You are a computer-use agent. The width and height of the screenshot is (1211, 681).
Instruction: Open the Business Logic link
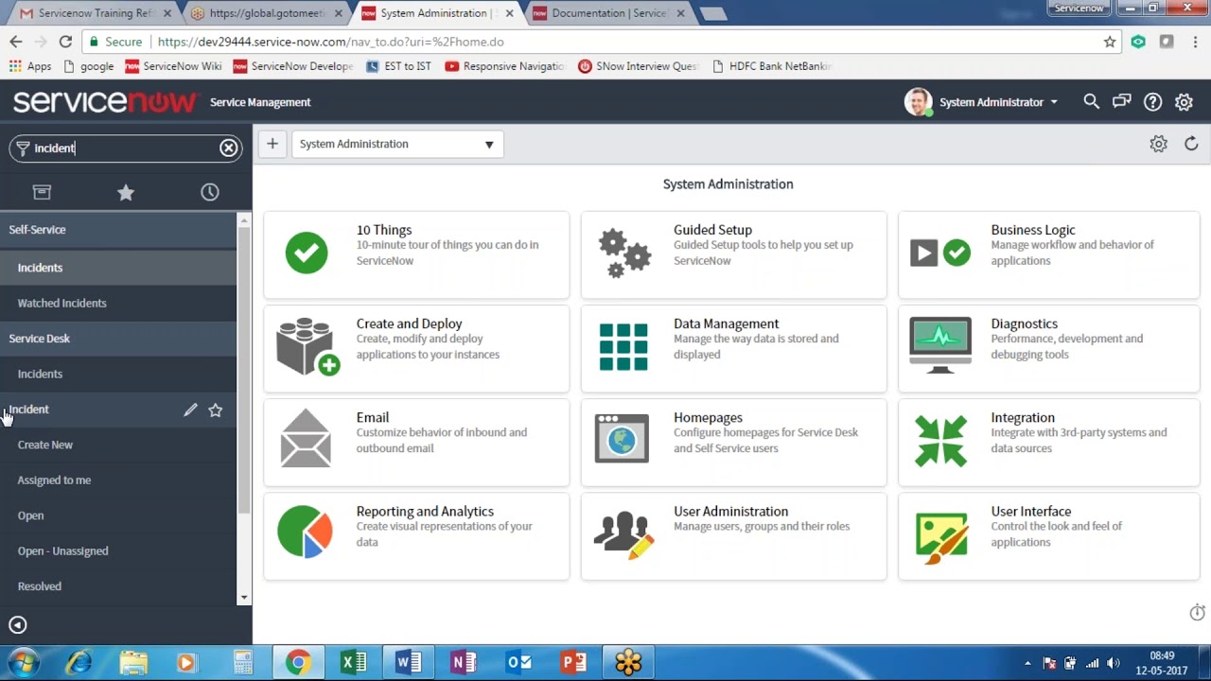pos(1032,230)
